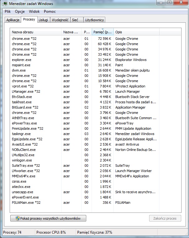Select the AvastUI.exe *32 process
189x238 pixels.
(x=96, y=144)
